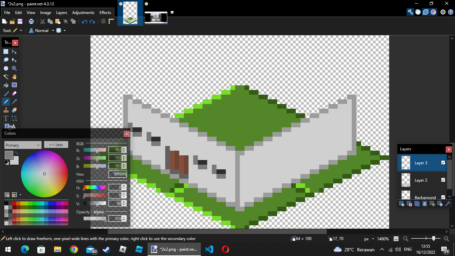Click the R red channel slider
Viewport: 455px width, 256px height.
point(95,150)
